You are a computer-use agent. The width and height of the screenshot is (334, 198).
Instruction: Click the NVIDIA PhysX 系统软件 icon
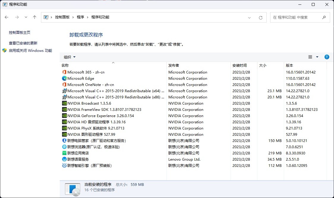click(x=64, y=128)
